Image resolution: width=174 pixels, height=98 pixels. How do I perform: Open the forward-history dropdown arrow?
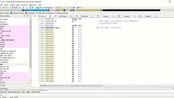(9, 8)
